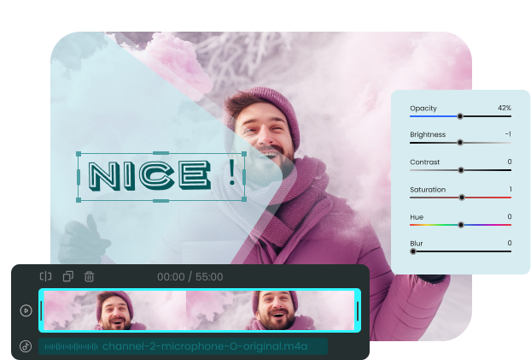This screenshot has width=531, height=360.
Task: Click the left trim handle of clip
Action: click(x=41, y=310)
